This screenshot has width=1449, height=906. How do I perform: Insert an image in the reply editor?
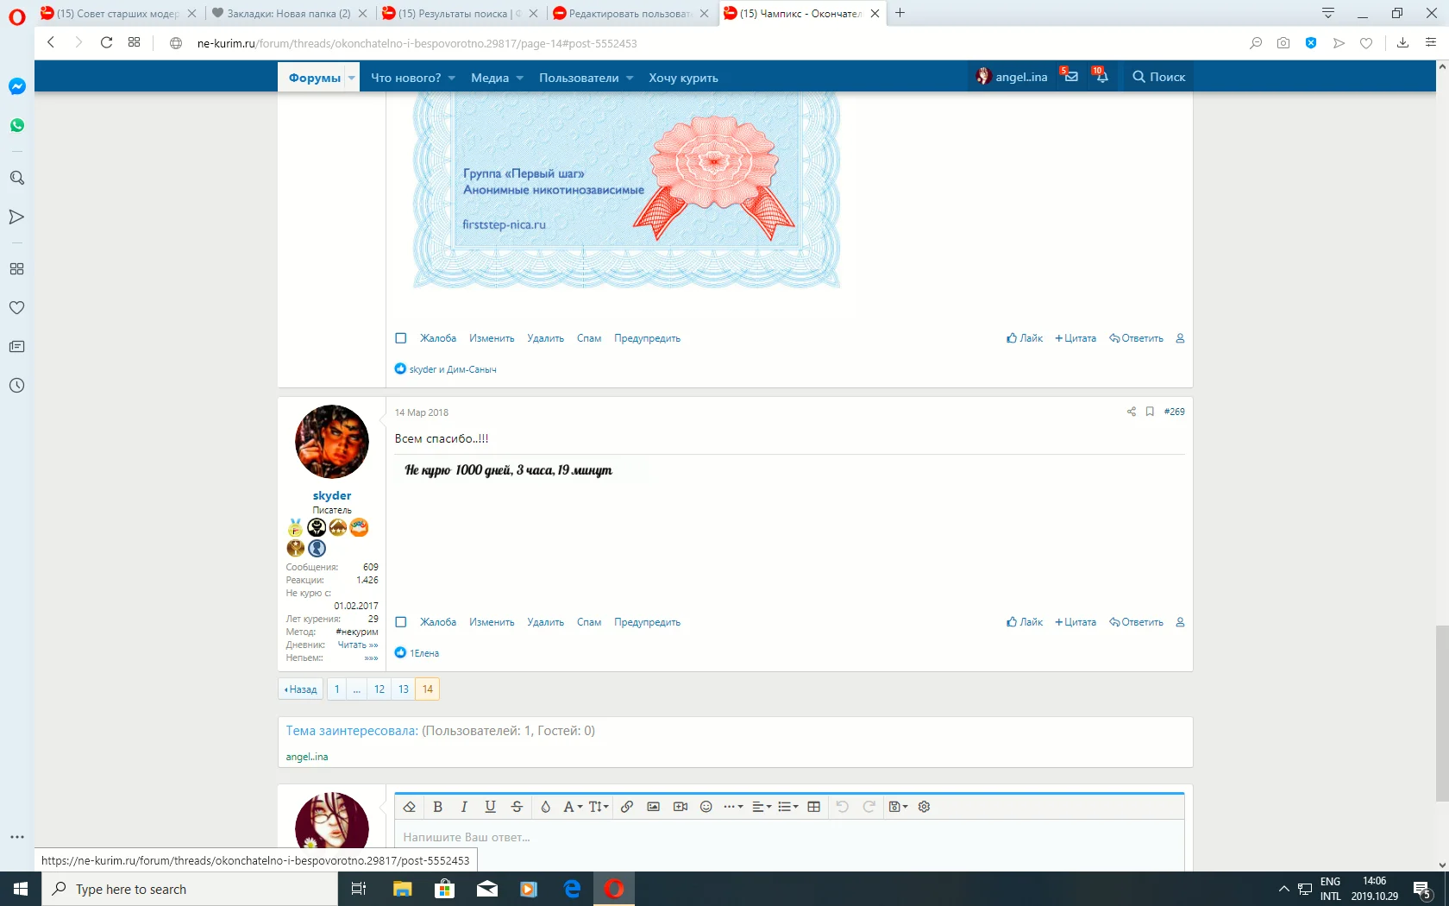(654, 807)
